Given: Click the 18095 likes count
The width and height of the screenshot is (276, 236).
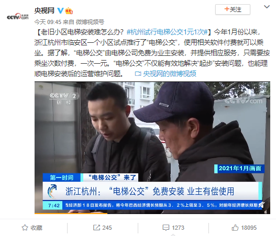Looking at the screenshot, I should [x=249, y=228].
